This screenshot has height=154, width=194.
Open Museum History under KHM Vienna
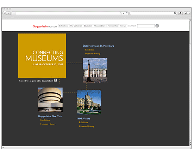[x=87, y=126]
